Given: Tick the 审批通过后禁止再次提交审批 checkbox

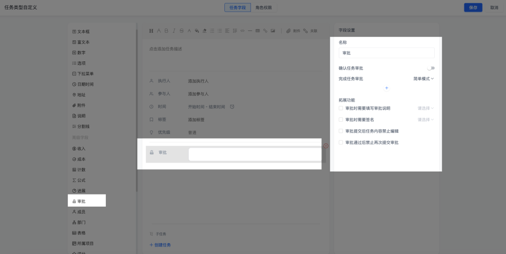Looking at the screenshot, I should pos(341,142).
